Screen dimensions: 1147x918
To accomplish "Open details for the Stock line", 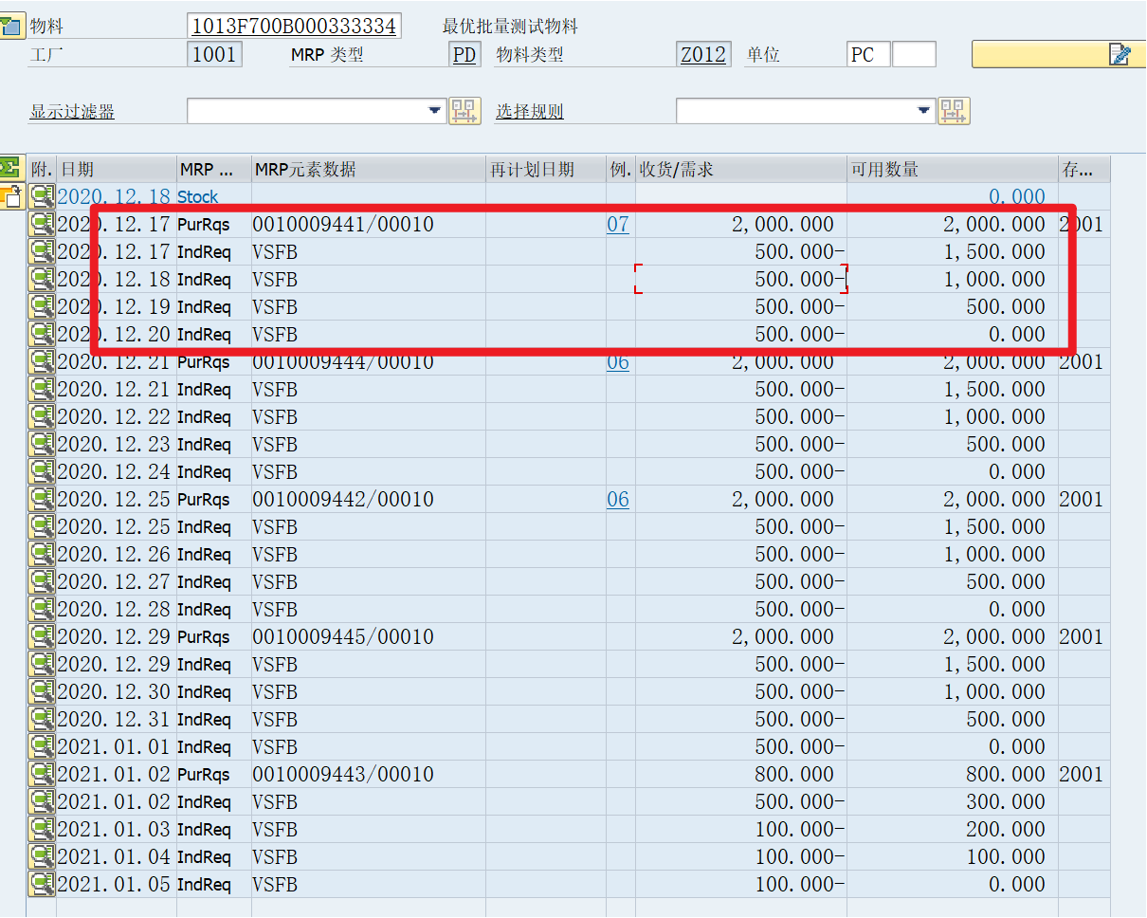I will 41,196.
